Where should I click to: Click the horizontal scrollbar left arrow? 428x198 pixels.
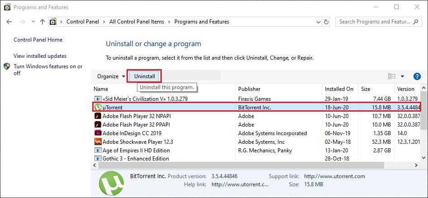94,165
